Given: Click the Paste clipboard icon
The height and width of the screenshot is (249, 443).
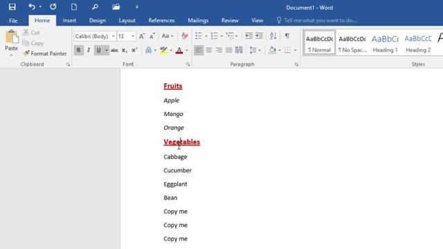Looking at the screenshot, I should pos(12,37).
